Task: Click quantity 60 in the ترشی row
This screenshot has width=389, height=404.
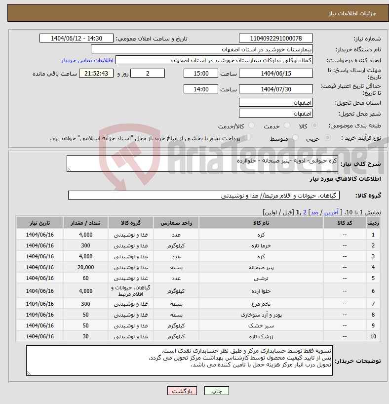Action: point(85,278)
